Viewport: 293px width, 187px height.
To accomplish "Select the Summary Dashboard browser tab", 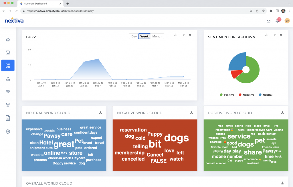I will click(x=39, y=4).
